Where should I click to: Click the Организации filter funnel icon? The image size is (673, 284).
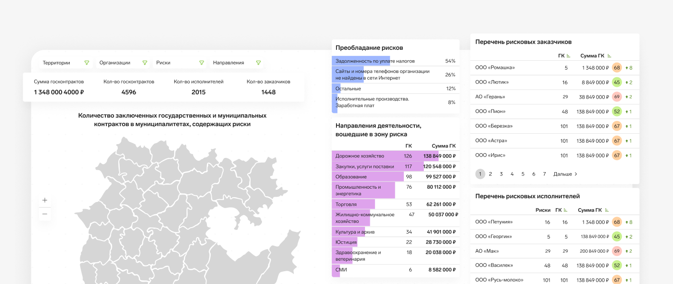click(144, 63)
